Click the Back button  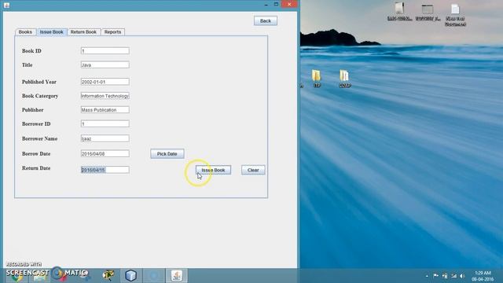click(266, 21)
